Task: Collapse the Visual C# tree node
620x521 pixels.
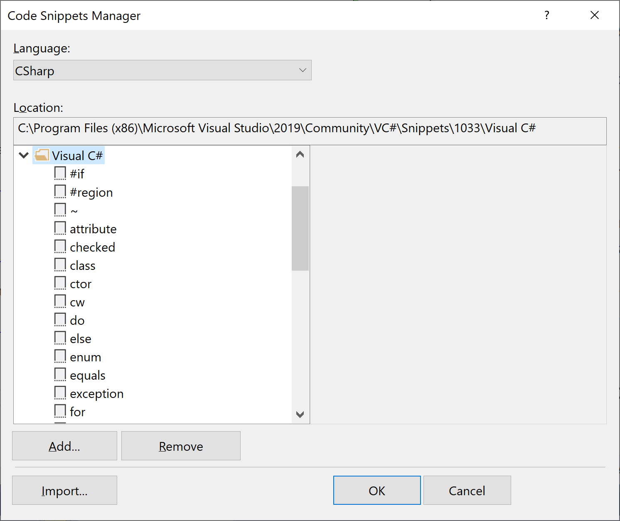Action: coord(24,156)
